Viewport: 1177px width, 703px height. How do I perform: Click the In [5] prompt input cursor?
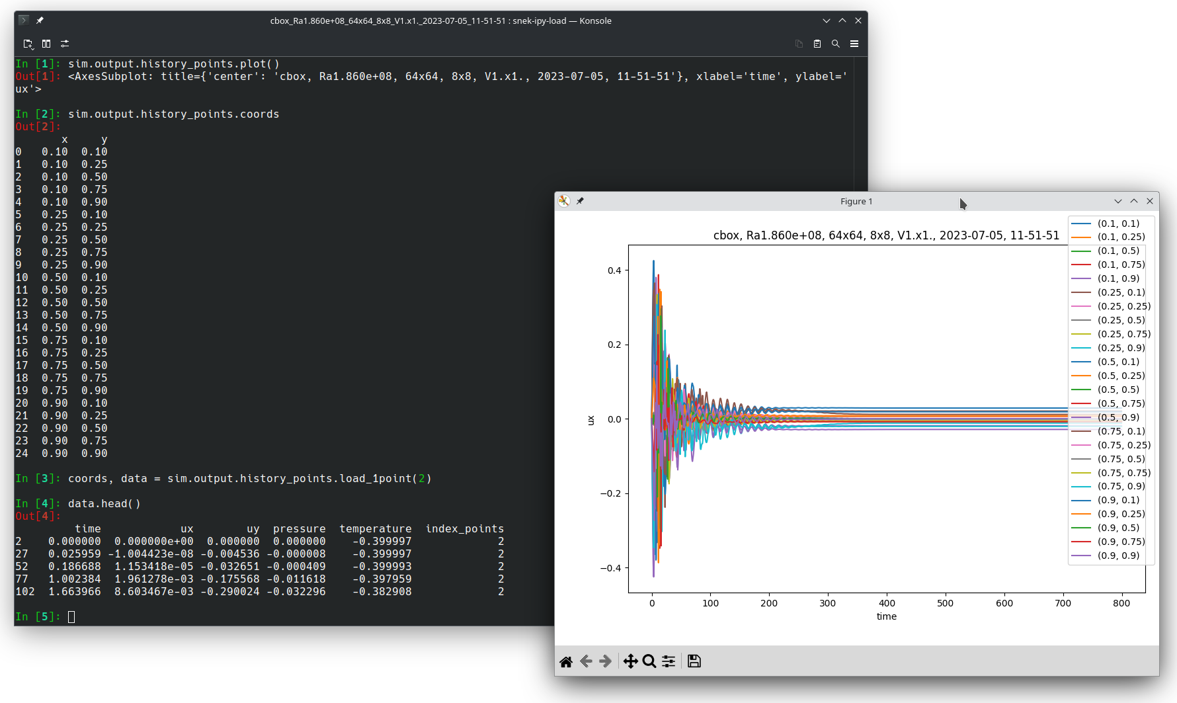(71, 616)
